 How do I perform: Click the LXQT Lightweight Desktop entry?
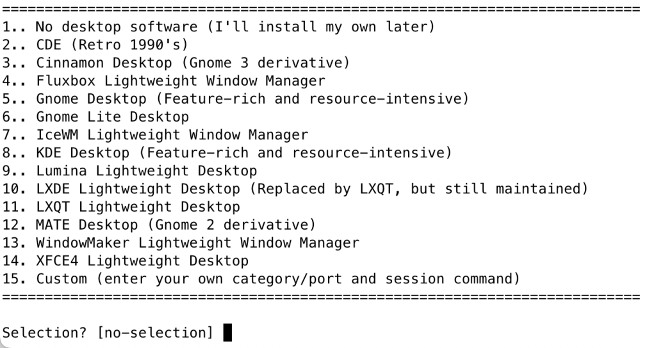pos(120,207)
